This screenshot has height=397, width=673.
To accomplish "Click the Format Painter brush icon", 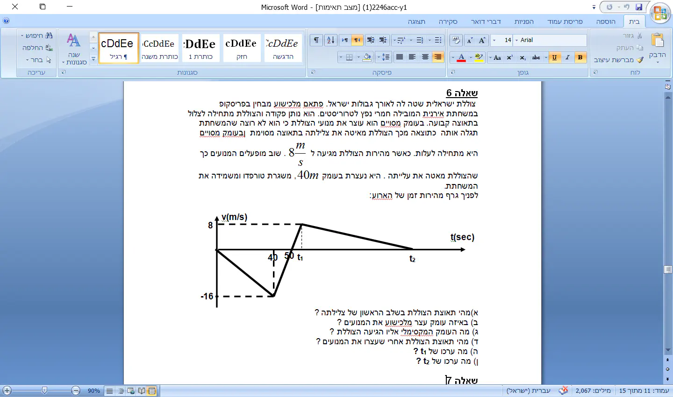I will tap(640, 60).
